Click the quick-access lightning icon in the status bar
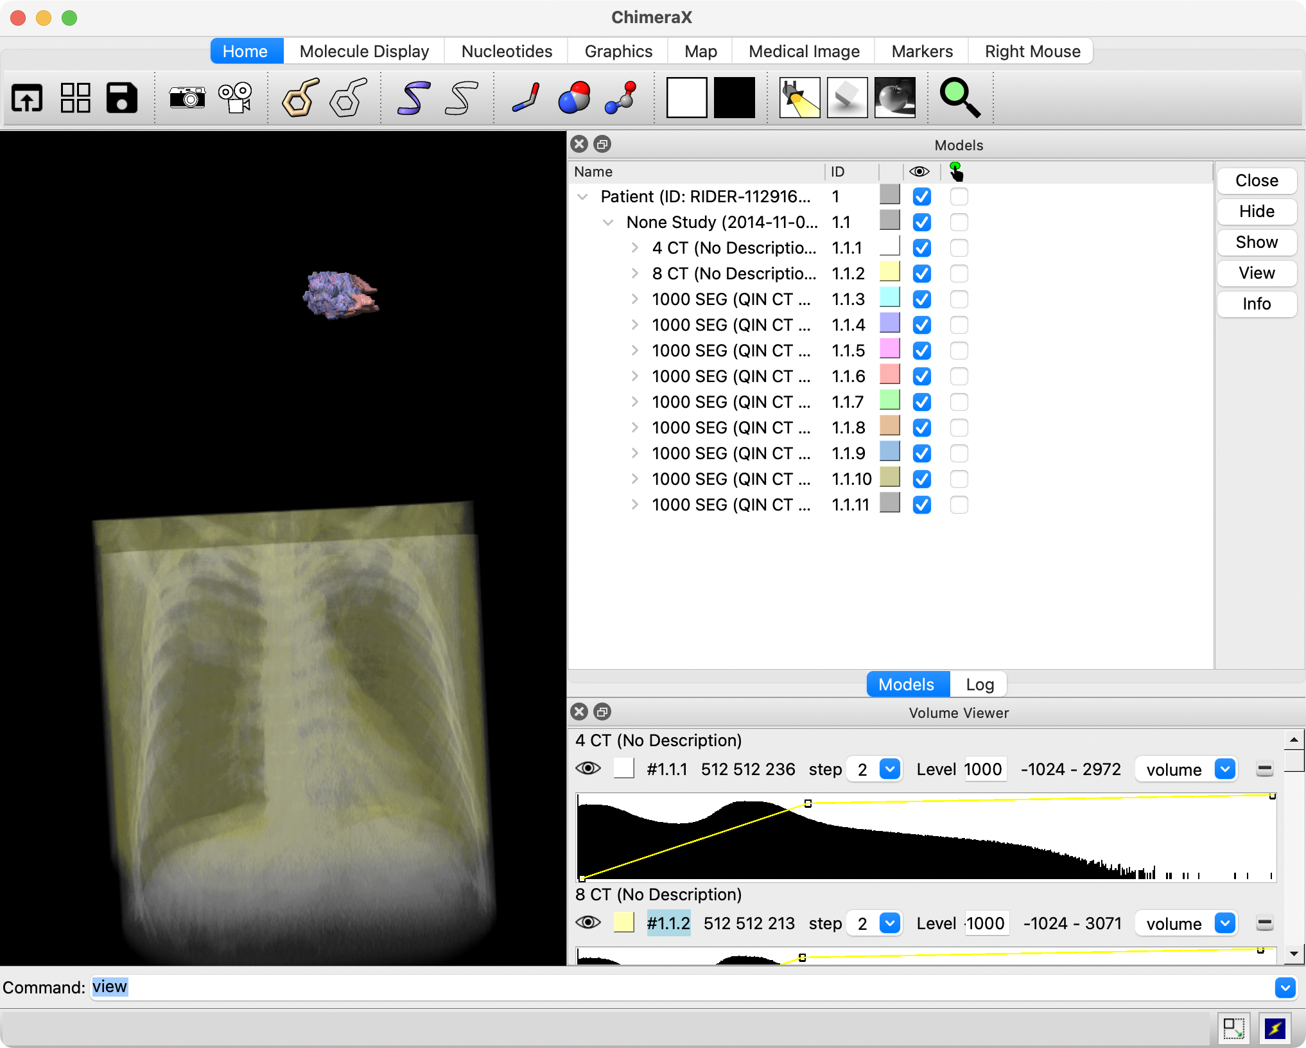Viewport: 1306px width, 1048px height. click(x=1274, y=1029)
